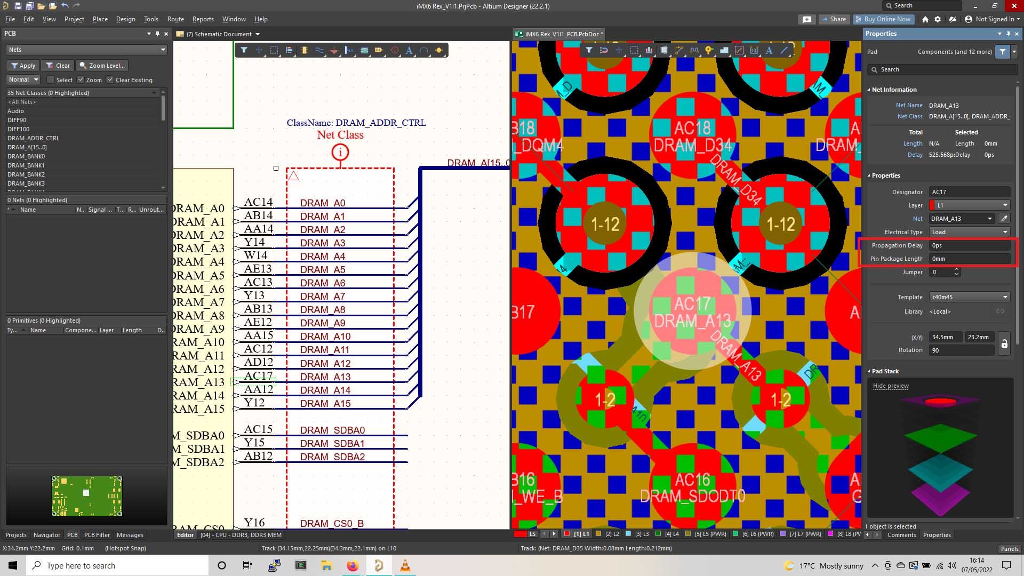Click the X/Y position lock icon
The width and height of the screenshot is (1024, 576).
[1004, 343]
